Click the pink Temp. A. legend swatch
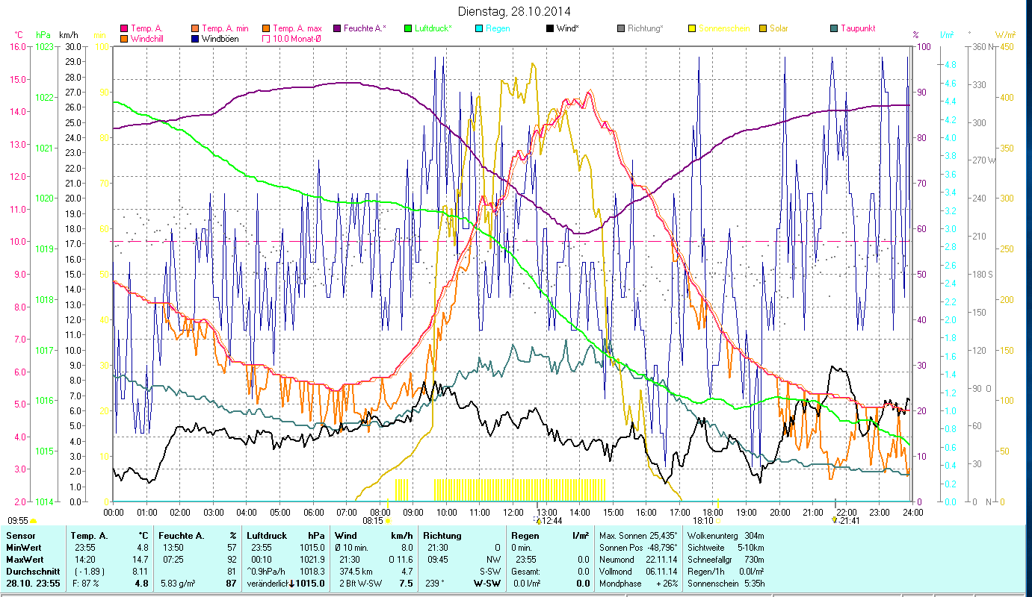Screen dimensions: 1032x597 124,28
